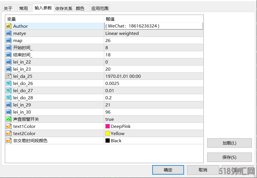Click the integer icon beside 结束时间_

coord(9,55)
